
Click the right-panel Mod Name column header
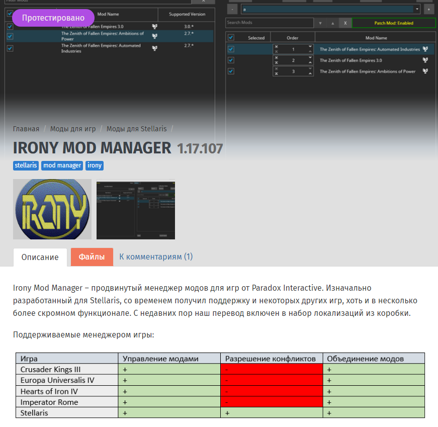point(376,38)
